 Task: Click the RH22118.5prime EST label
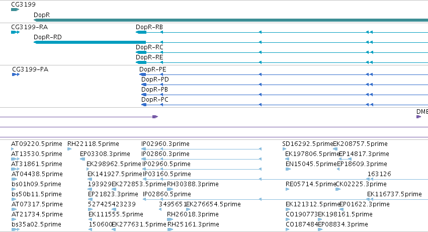[93, 144]
